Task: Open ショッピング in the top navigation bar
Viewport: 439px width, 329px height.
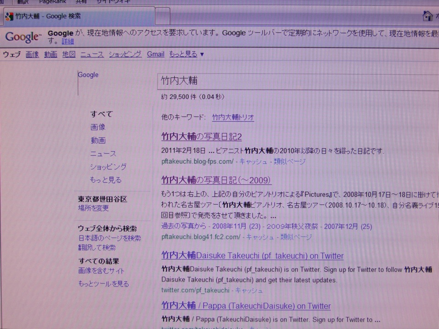Action: point(125,54)
